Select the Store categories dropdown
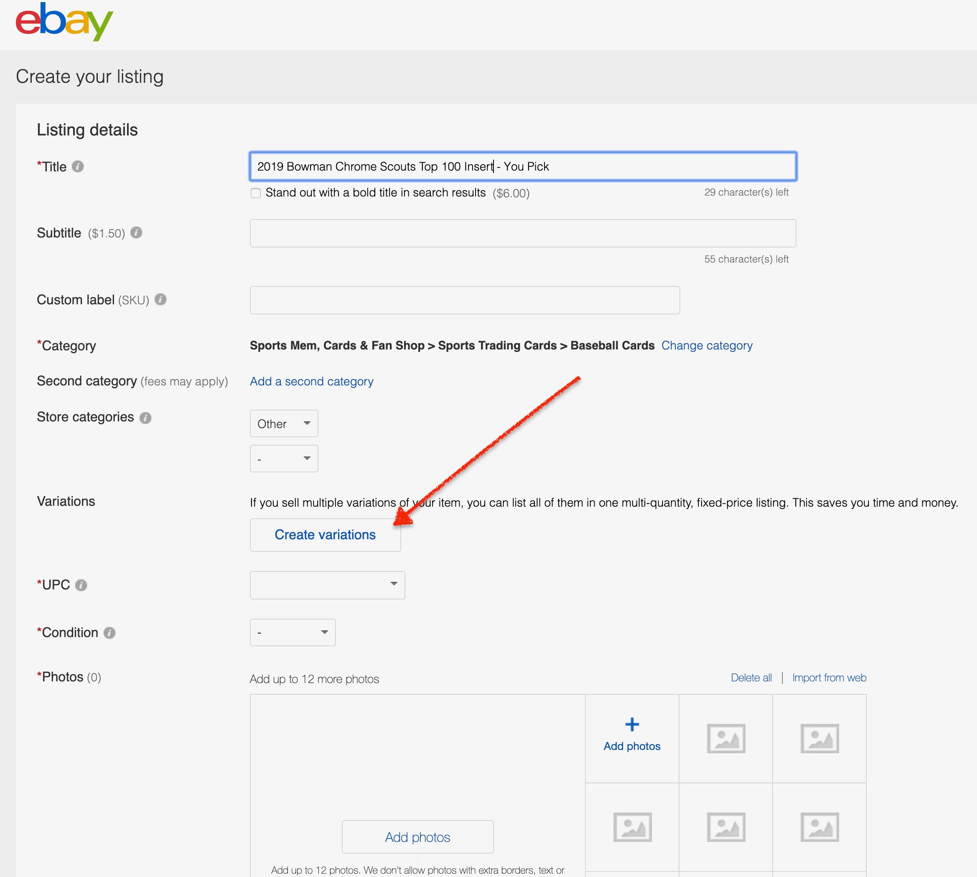 284,423
